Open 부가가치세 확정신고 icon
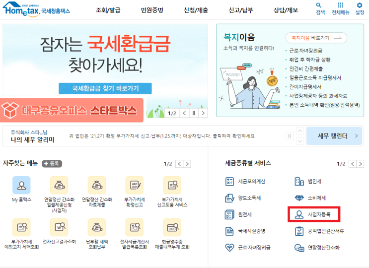The width and height of the screenshot is (369, 268). (135, 185)
